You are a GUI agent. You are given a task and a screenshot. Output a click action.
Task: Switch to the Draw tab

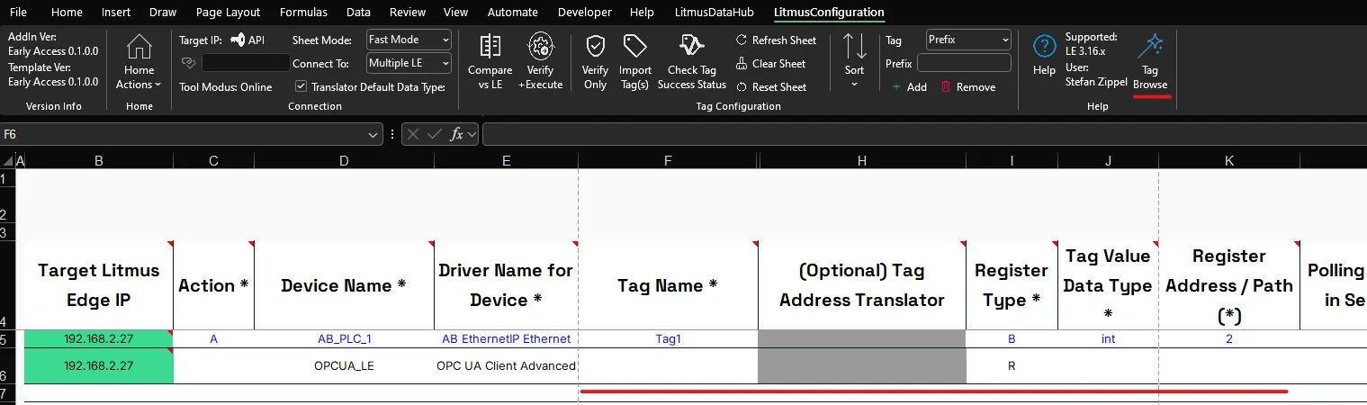[x=163, y=13]
